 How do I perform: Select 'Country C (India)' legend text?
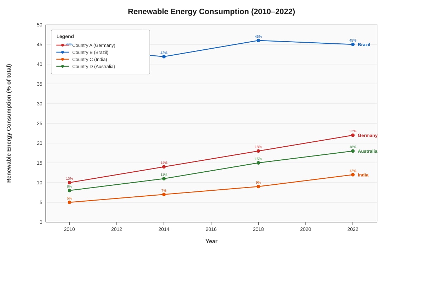click(x=90, y=60)
